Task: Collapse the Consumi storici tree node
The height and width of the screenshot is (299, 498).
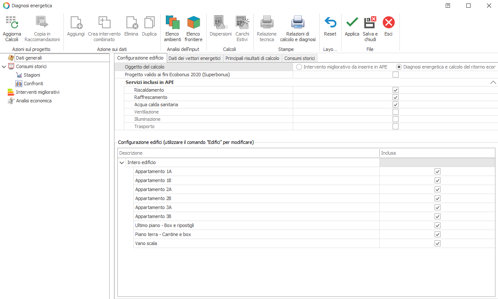Action: click(4, 66)
